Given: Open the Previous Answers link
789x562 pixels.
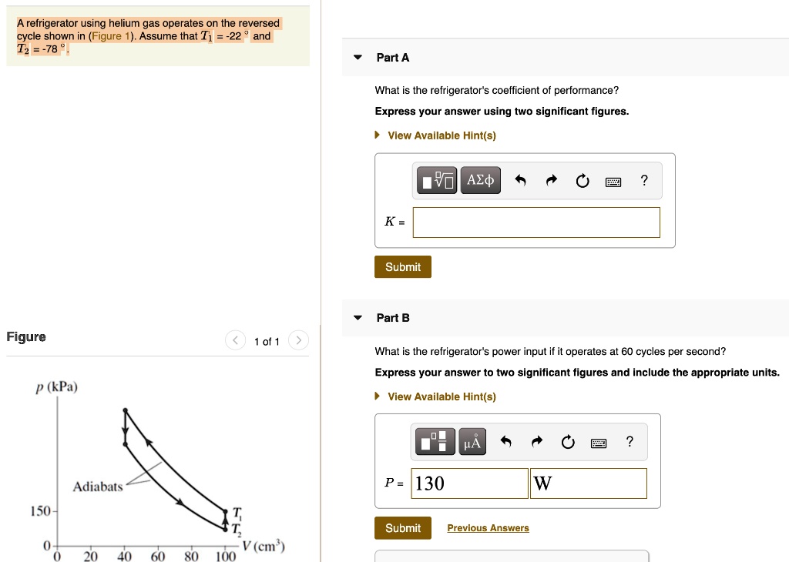Looking at the screenshot, I should point(488,528).
